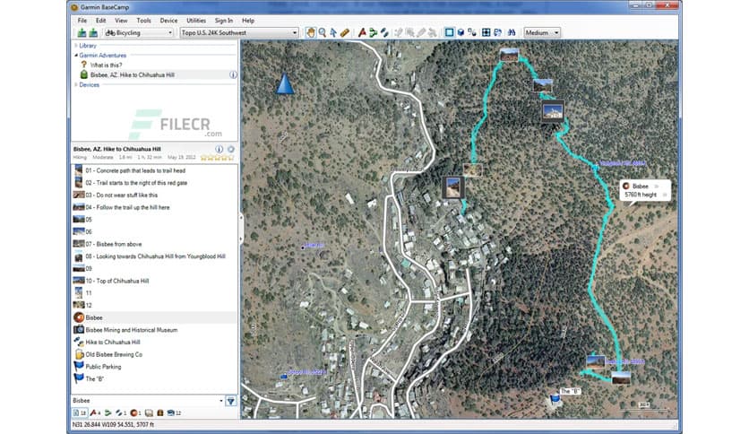Click the adventure info icon in header

click(219, 149)
